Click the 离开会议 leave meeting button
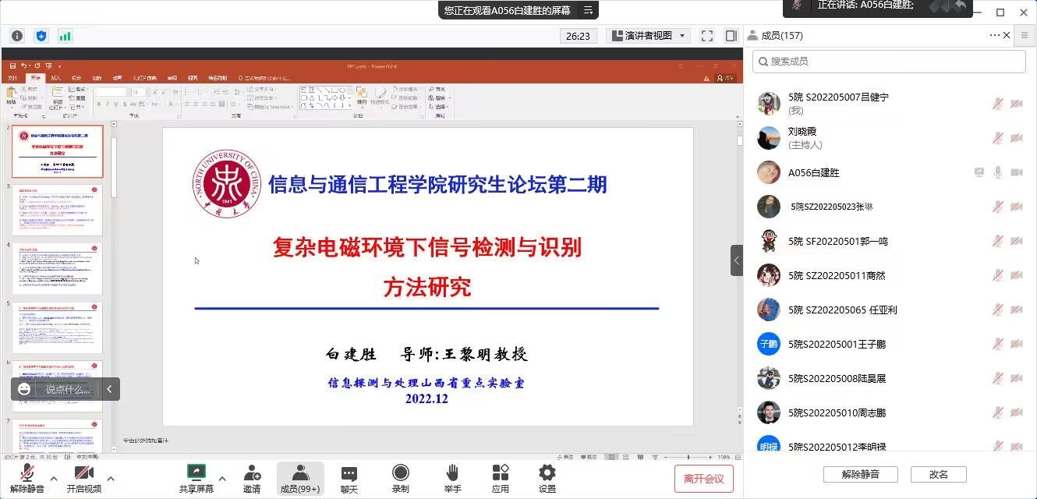The width and height of the screenshot is (1037, 499). (704, 479)
